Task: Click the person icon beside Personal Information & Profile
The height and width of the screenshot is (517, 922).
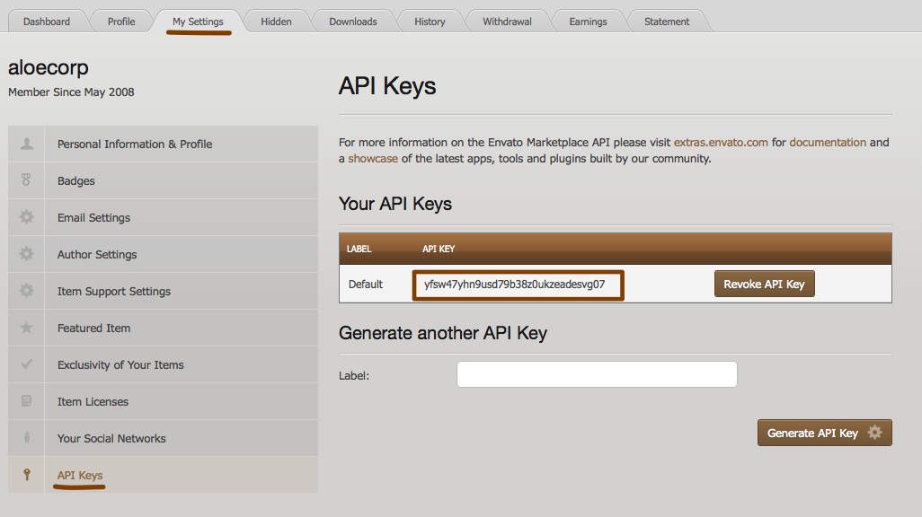Action: pos(26,144)
